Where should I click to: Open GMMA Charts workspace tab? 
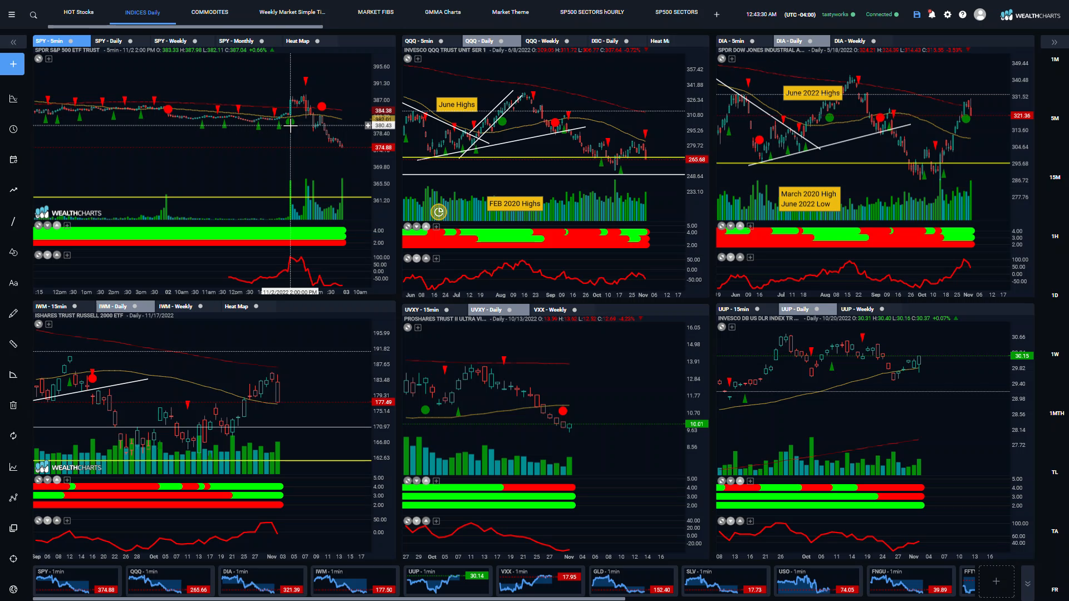[x=443, y=12]
